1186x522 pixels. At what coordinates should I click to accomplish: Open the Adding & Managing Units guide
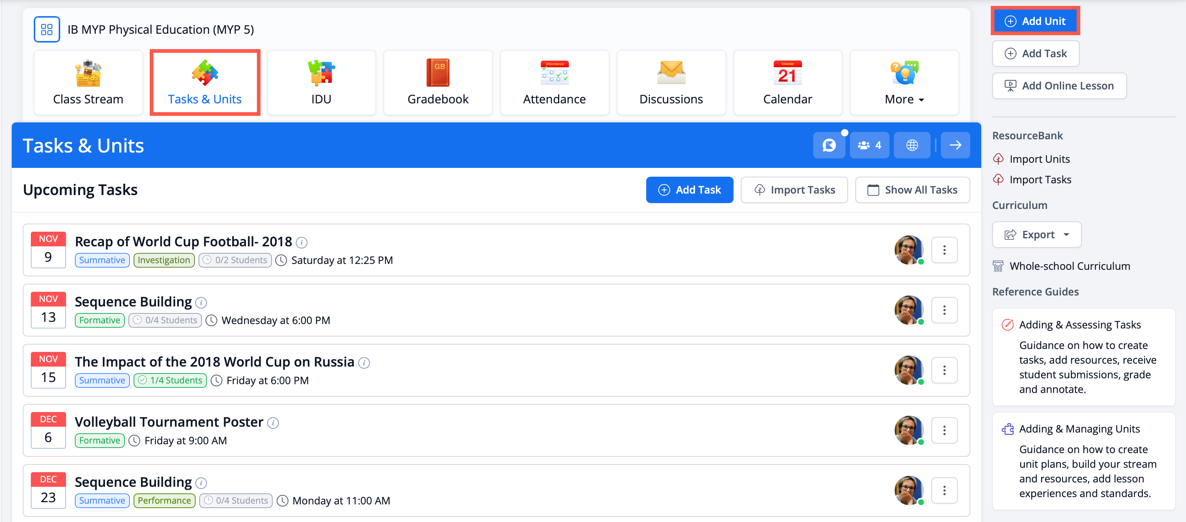click(x=1079, y=429)
